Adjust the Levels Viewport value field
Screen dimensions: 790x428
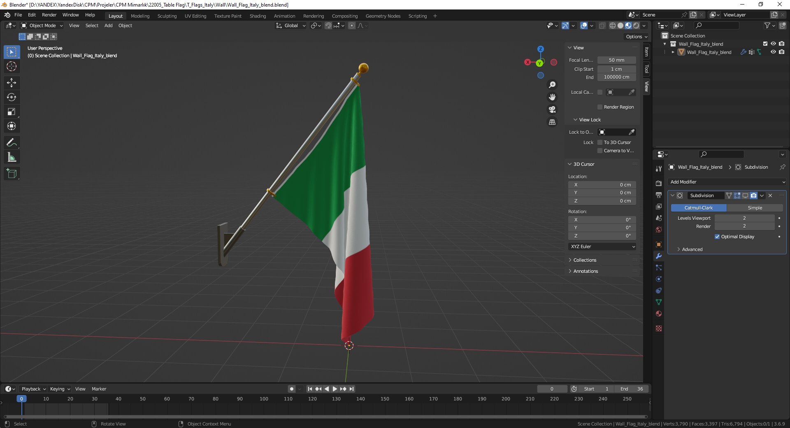point(744,218)
